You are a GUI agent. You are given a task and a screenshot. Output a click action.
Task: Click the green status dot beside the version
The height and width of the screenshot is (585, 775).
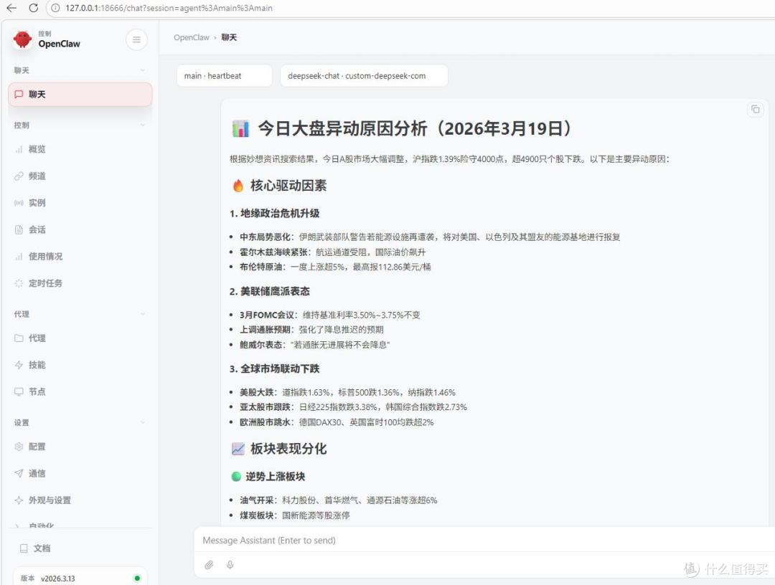click(x=137, y=578)
